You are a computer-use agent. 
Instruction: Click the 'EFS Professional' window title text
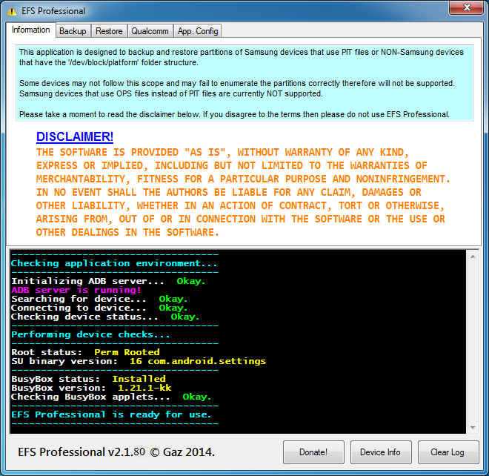[53, 11]
